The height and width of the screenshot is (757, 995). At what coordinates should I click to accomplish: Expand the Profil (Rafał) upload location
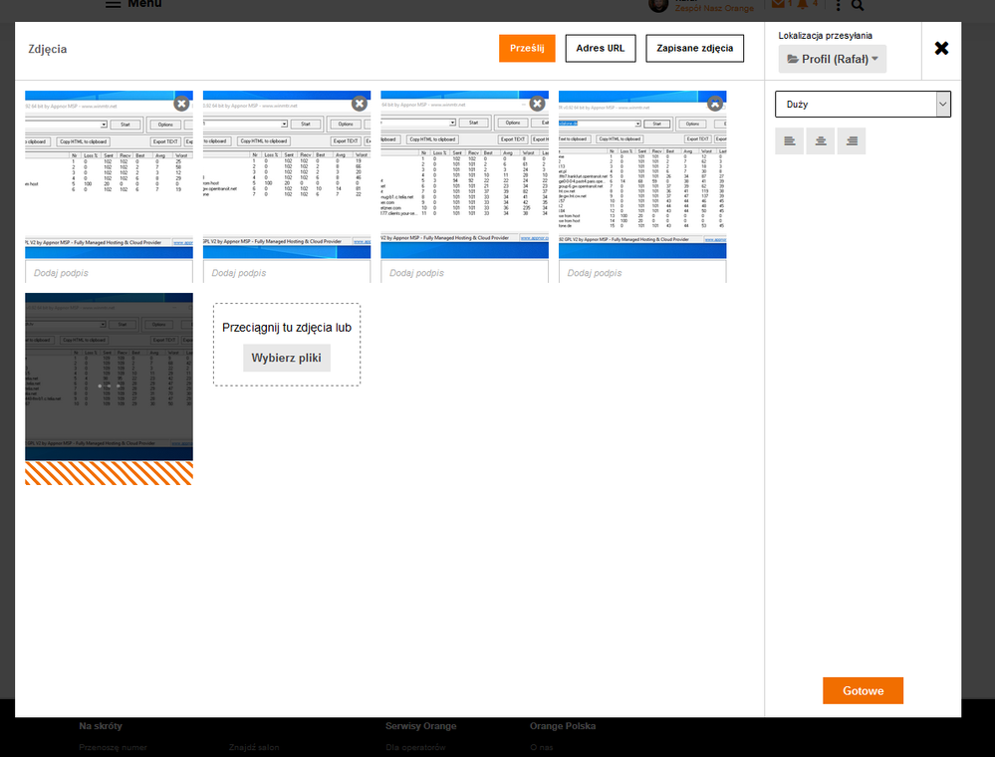[833, 59]
